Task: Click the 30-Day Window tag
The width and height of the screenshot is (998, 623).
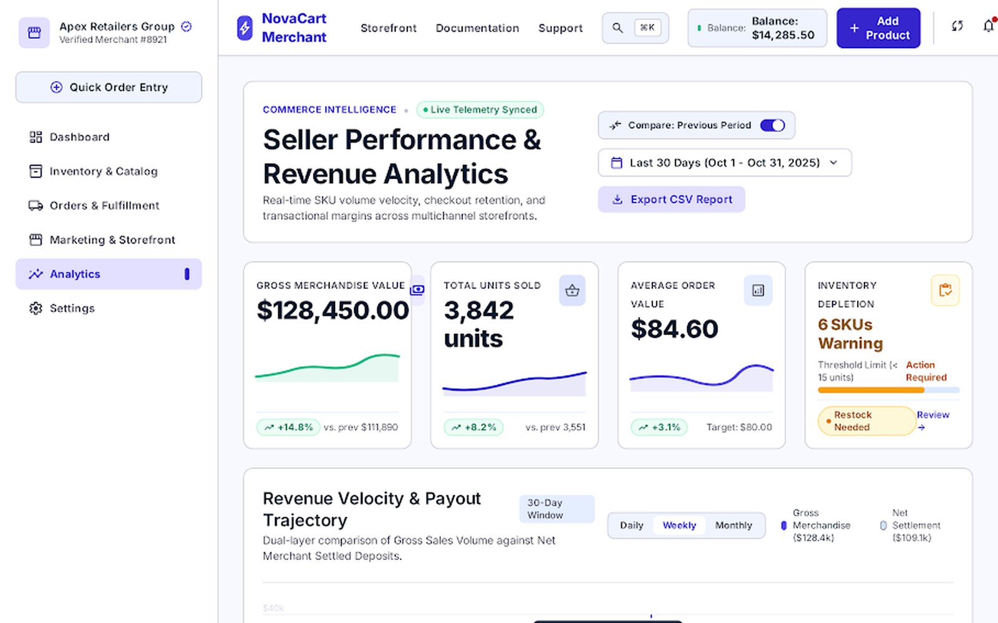Action: click(x=556, y=509)
